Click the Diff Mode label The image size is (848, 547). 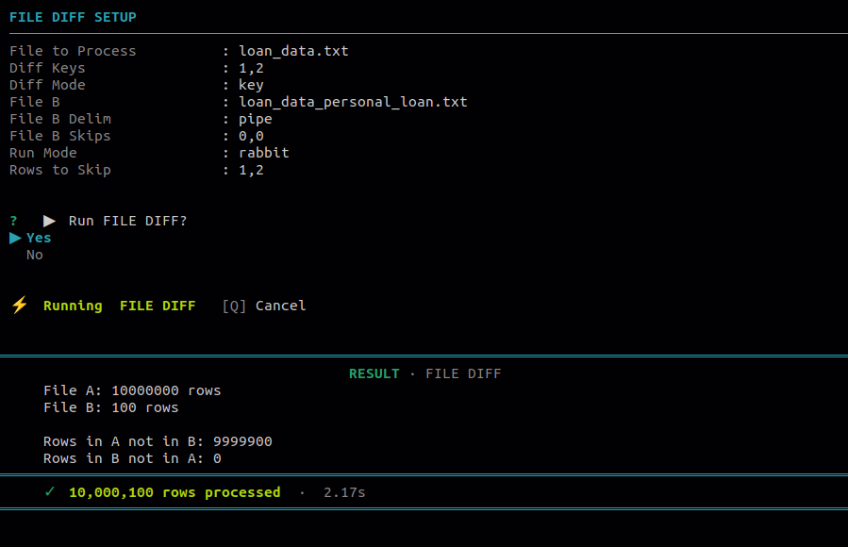coord(47,85)
